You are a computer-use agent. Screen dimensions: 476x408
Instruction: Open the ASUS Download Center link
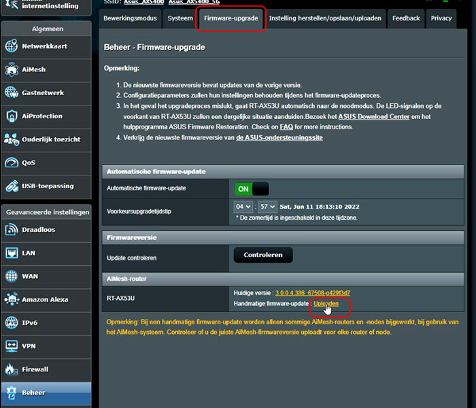click(374, 116)
